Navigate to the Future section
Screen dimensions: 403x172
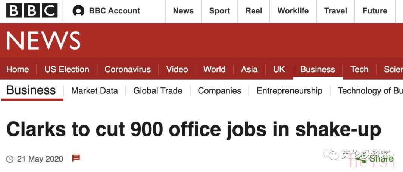(x=375, y=11)
